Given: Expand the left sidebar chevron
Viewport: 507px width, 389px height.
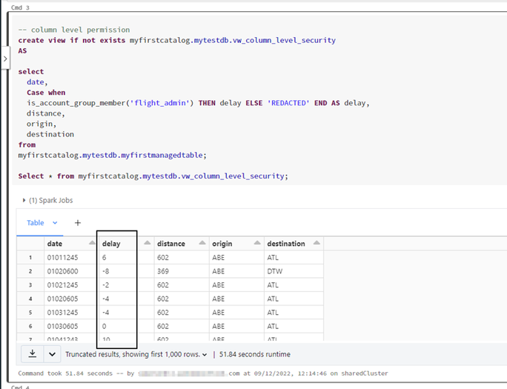Looking at the screenshot, I should click(5, 59).
